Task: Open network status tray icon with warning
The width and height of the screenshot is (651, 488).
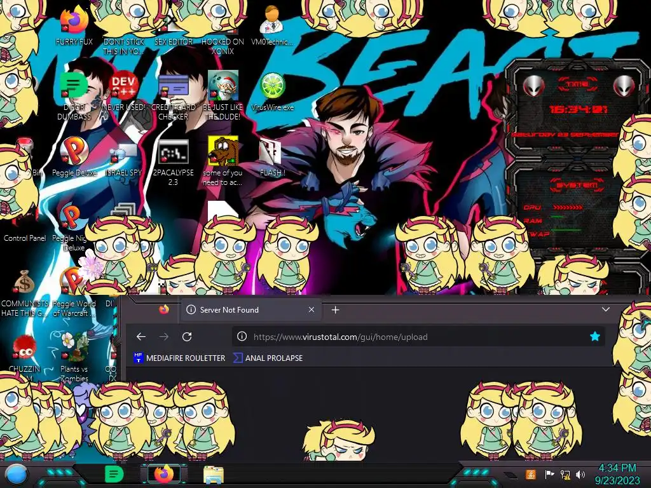Action: click(x=565, y=474)
